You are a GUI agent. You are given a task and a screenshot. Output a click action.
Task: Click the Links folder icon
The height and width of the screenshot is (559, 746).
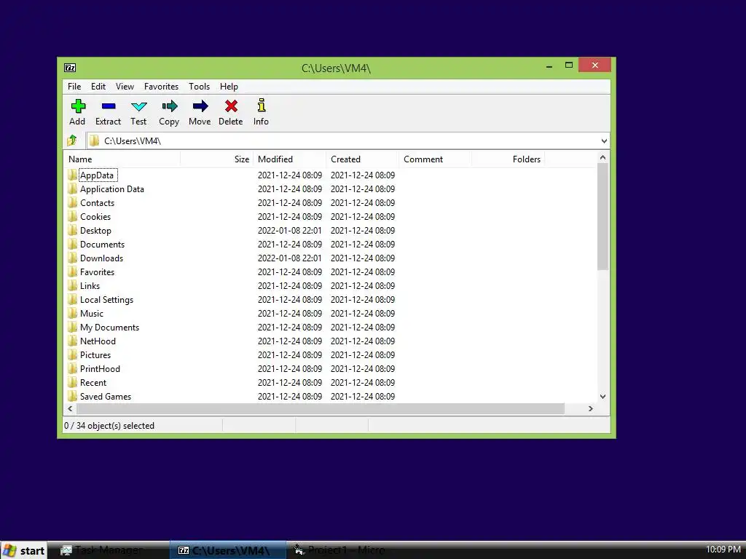point(72,285)
